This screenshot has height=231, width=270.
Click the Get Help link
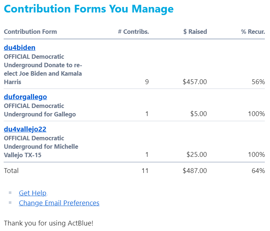click(33, 193)
